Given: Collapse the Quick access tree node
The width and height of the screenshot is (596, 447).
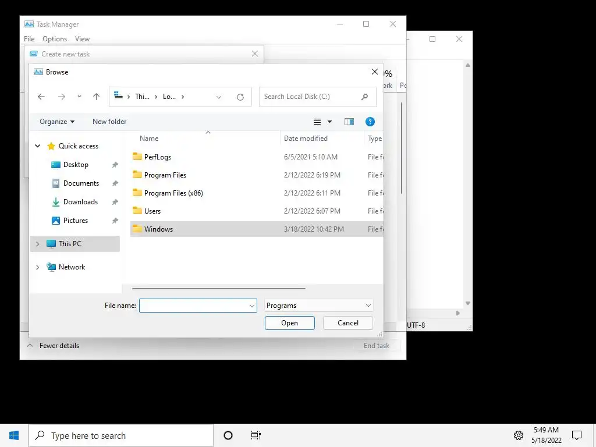Looking at the screenshot, I should 38,146.
